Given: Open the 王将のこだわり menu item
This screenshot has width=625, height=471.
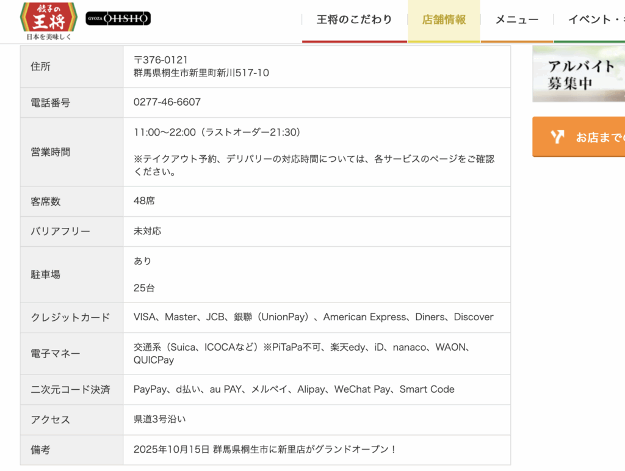Looking at the screenshot, I should (355, 20).
